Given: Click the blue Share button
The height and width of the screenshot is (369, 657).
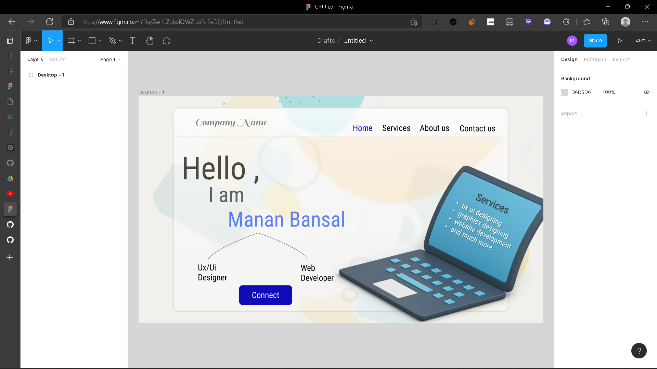Looking at the screenshot, I should 595,41.
